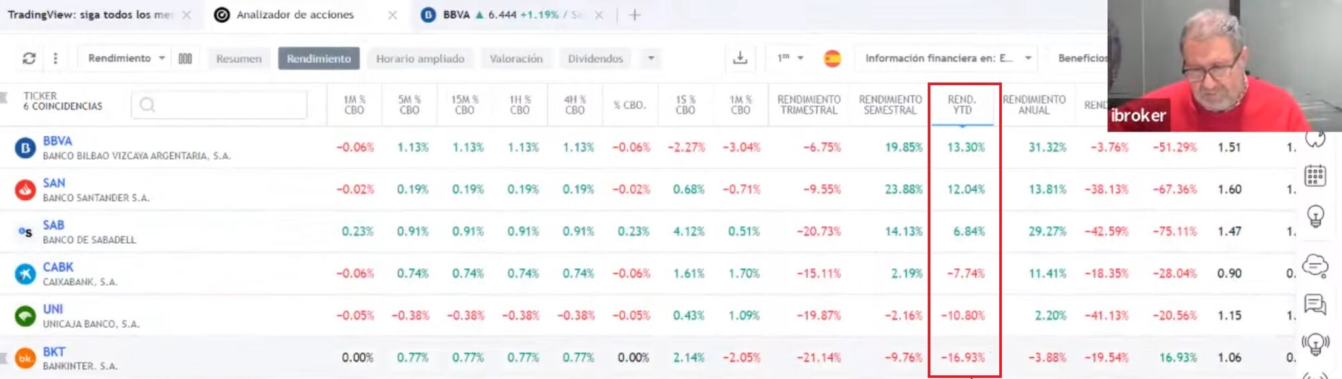Open the column setup bars icon
The image size is (1342, 379).
(185, 58)
